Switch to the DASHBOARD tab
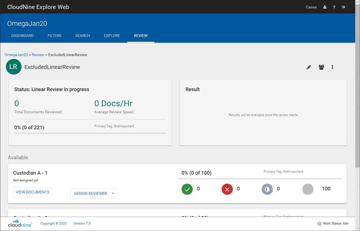The width and height of the screenshot is (360, 231). (22, 36)
